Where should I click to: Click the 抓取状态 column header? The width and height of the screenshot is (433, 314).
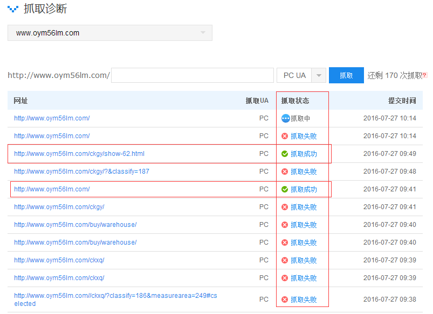295,101
